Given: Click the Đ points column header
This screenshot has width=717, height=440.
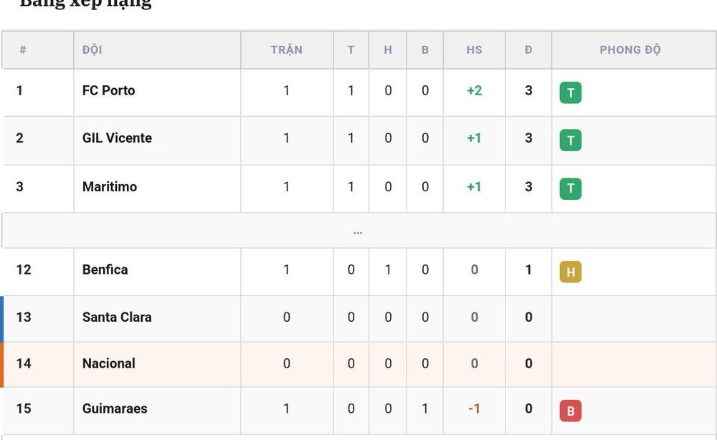Looking at the screenshot, I should (x=528, y=49).
